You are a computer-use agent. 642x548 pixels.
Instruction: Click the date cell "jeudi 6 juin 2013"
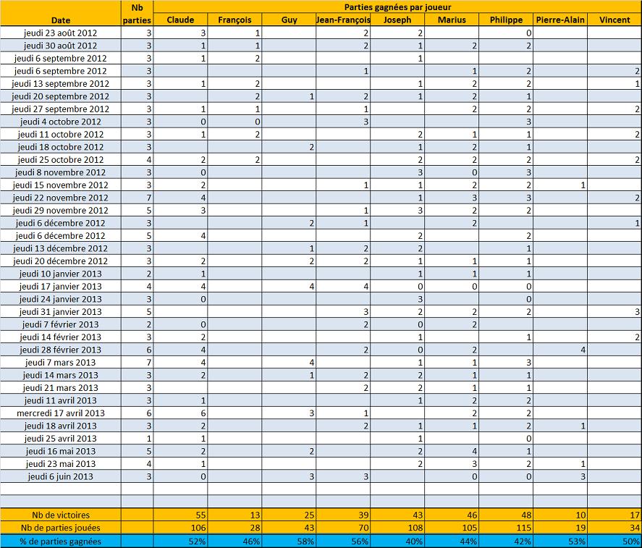[61, 477]
